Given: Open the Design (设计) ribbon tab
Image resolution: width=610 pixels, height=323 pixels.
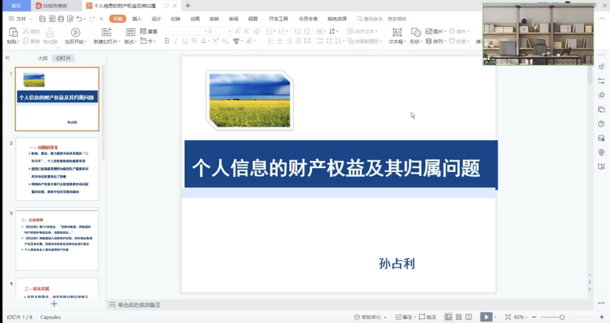Looking at the screenshot, I should 156,17.
